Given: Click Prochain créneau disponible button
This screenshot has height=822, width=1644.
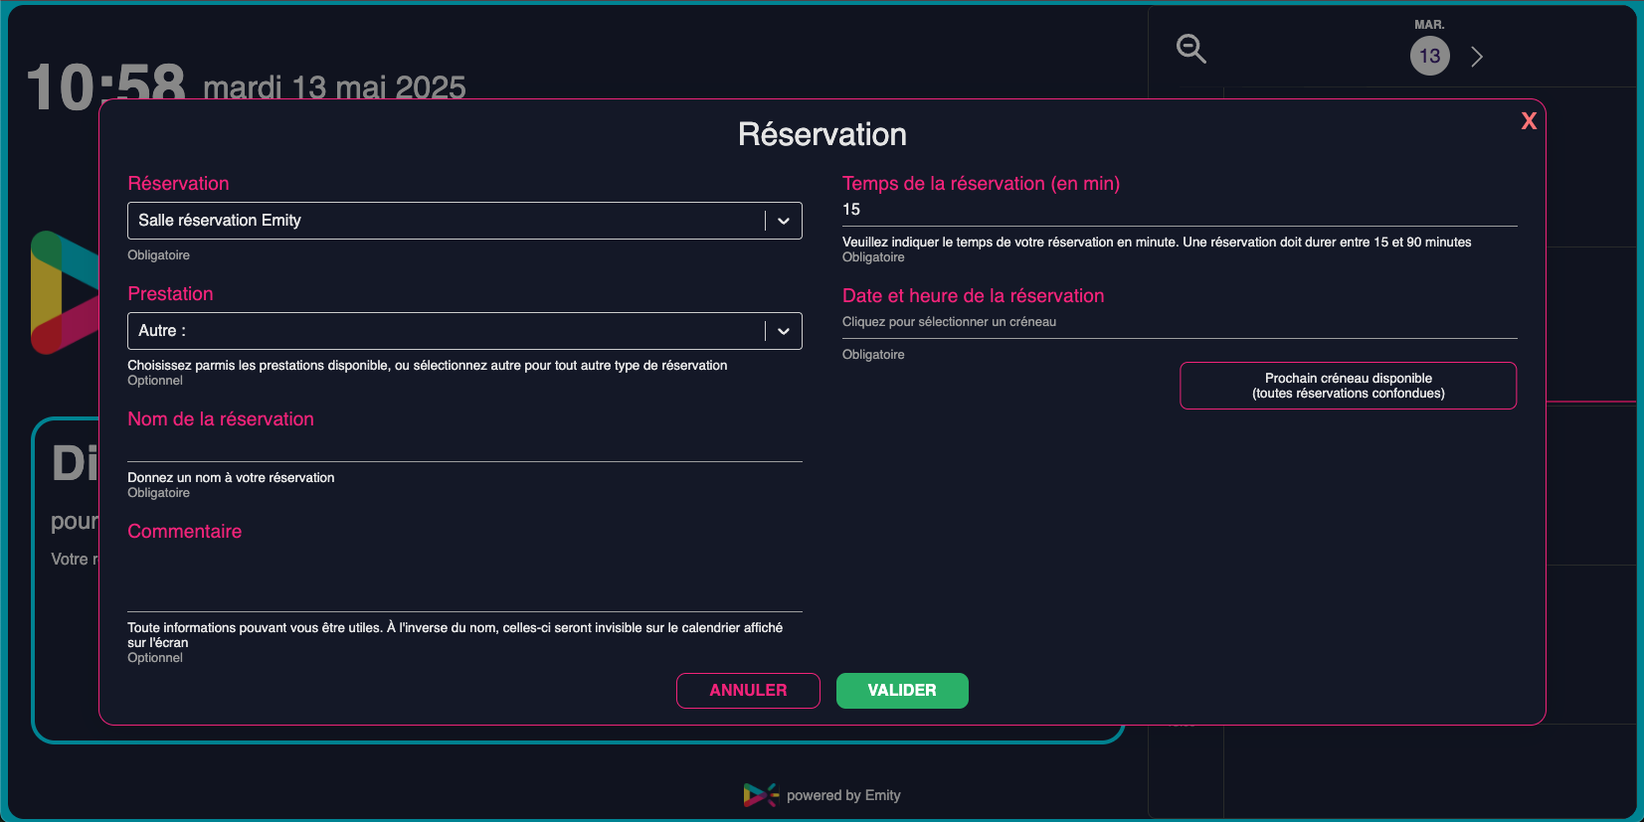Looking at the screenshot, I should [x=1348, y=386].
